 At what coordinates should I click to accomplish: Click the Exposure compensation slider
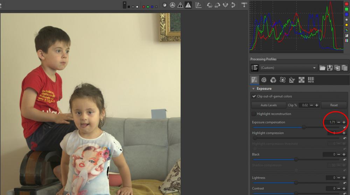tap(296, 127)
